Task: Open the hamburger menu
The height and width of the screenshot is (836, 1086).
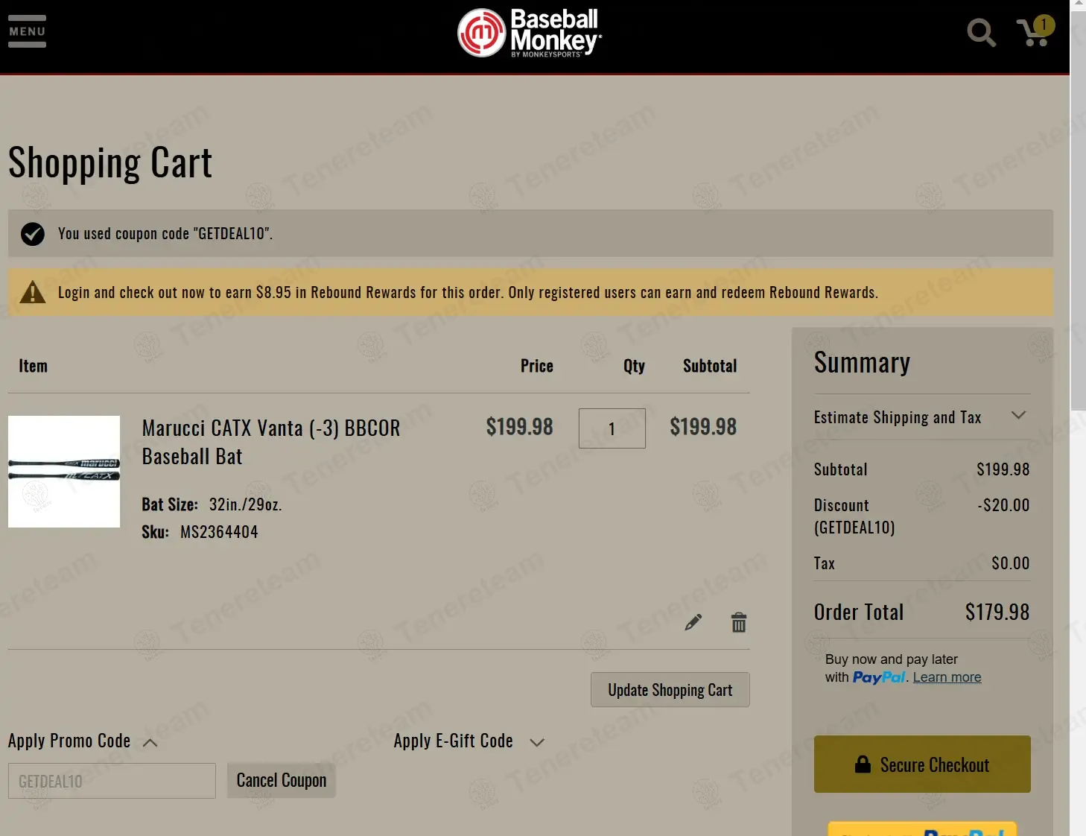Action: click(x=28, y=31)
